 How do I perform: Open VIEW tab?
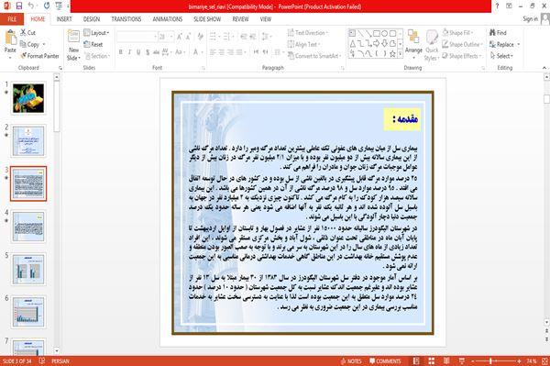click(x=266, y=19)
